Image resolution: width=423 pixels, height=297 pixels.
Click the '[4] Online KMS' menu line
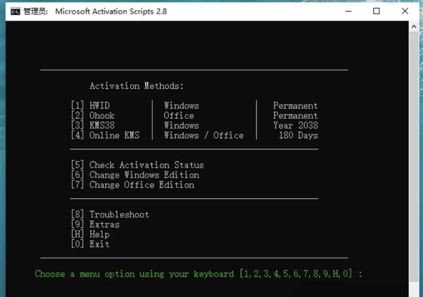[x=105, y=135]
